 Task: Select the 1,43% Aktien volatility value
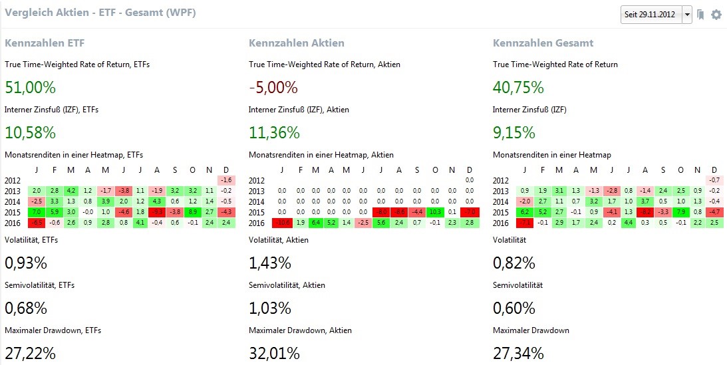[270, 263]
